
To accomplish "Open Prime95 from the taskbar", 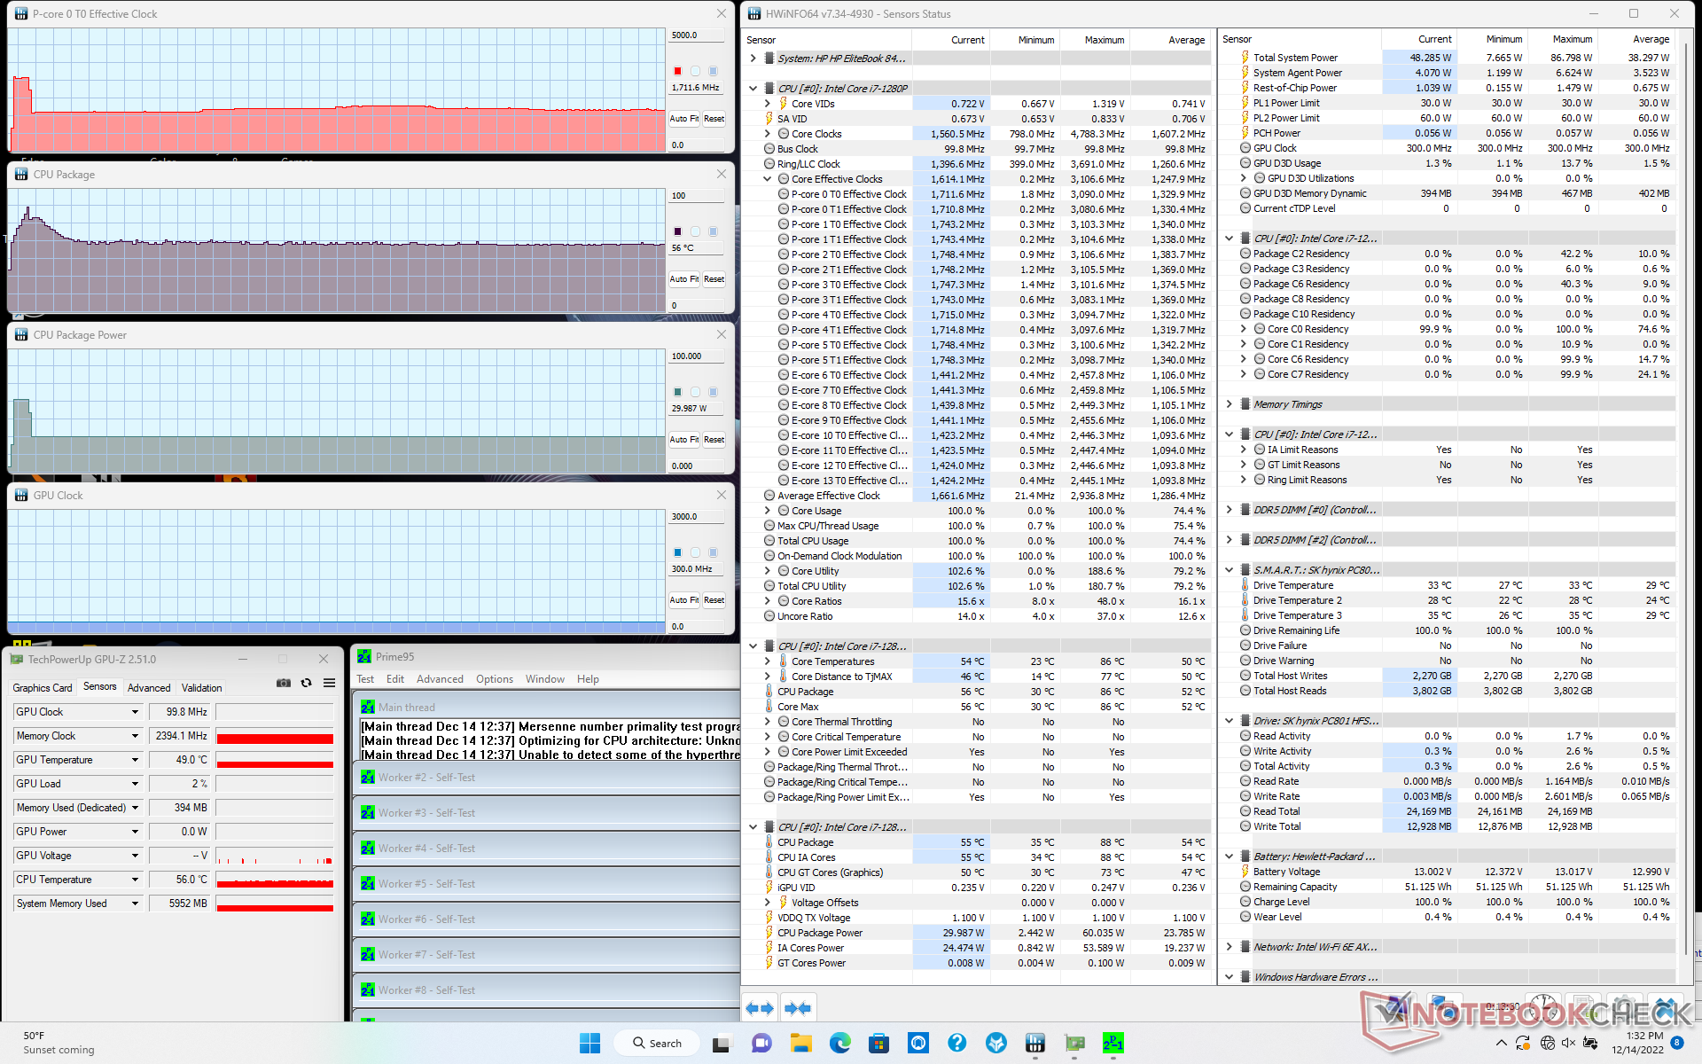I will 1113,1044.
